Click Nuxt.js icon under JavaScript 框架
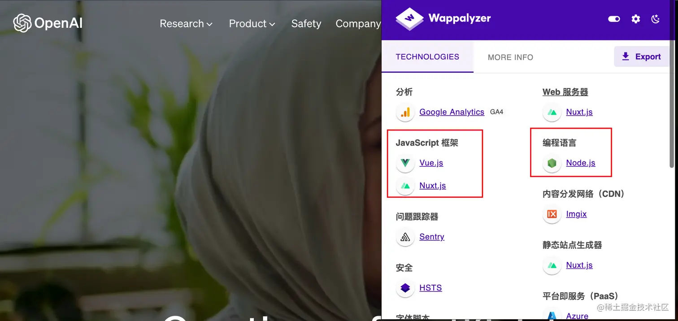The width and height of the screenshot is (678, 321). pos(405,186)
